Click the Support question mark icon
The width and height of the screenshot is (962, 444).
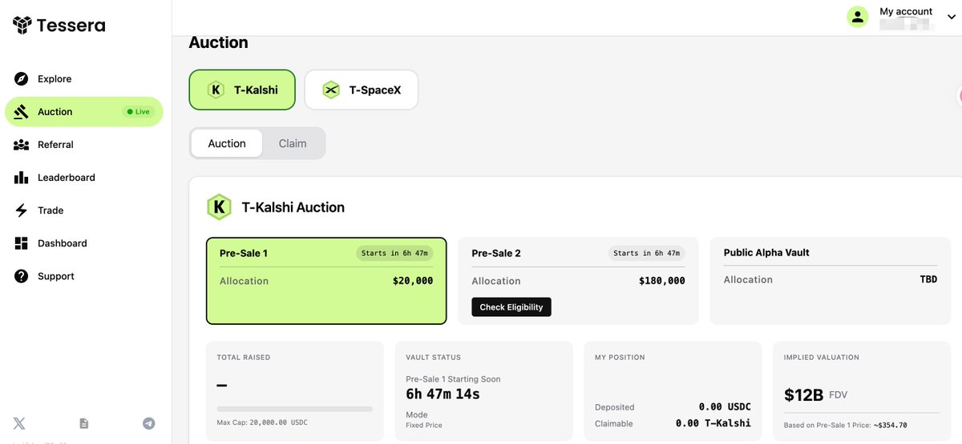pyautogui.click(x=22, y=276)
